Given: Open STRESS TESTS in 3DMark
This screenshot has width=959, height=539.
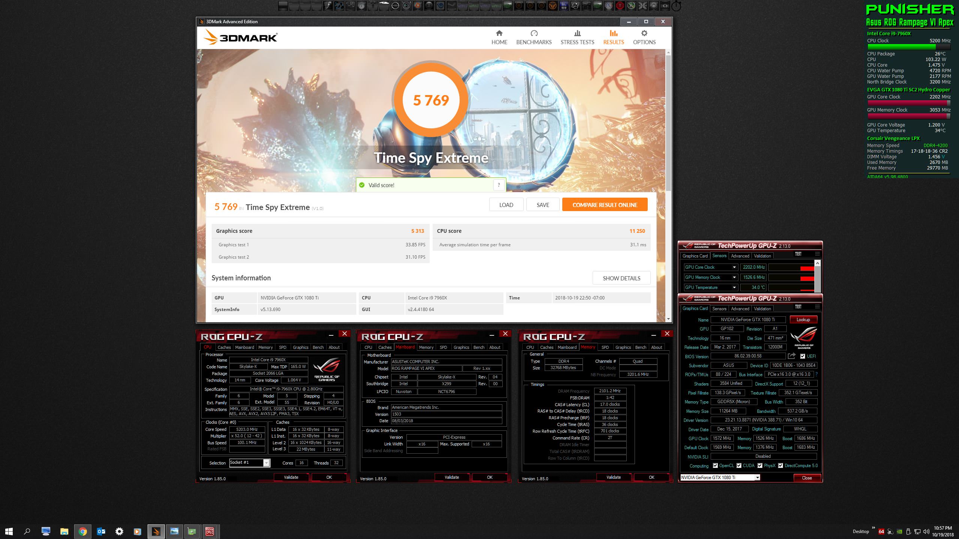Looking at the screenshot, I should pyautogui.click(x=577, y=37).
